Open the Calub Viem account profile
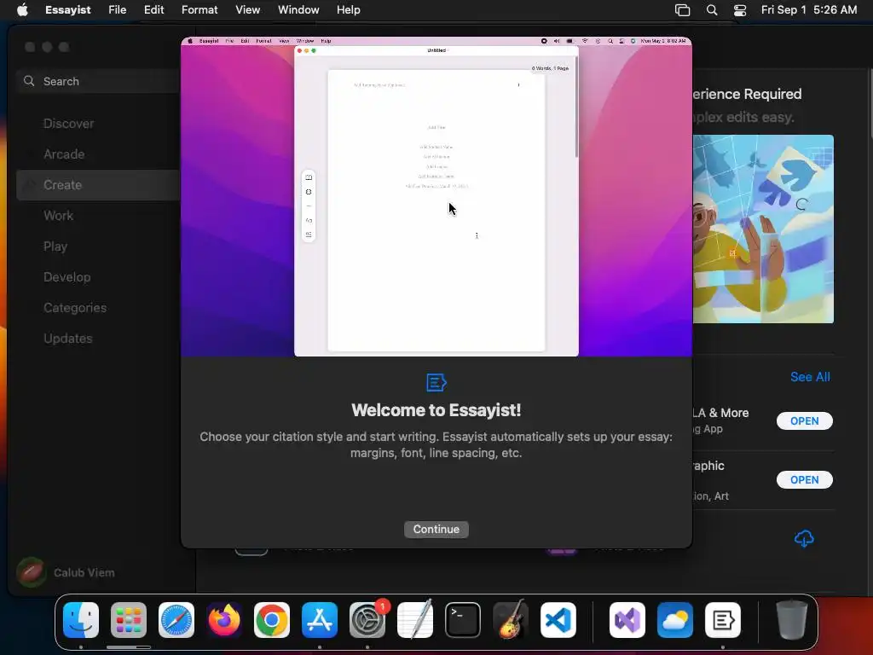This screenshot has width=873, height=655. click(66, 572)
